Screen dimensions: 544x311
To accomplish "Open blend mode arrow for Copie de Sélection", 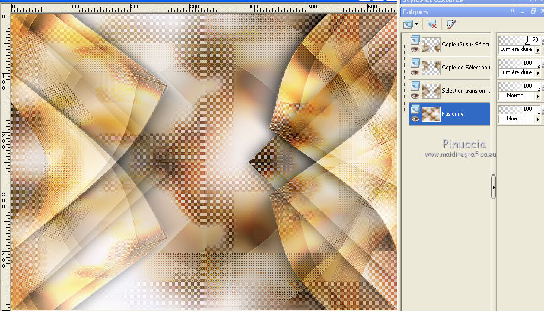I will 537,73.
